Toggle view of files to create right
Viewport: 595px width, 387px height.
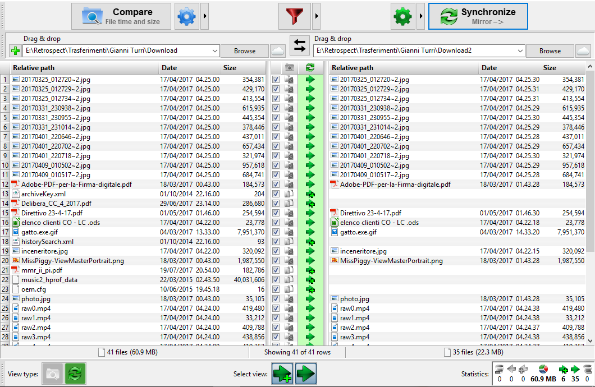pos(282,374)
